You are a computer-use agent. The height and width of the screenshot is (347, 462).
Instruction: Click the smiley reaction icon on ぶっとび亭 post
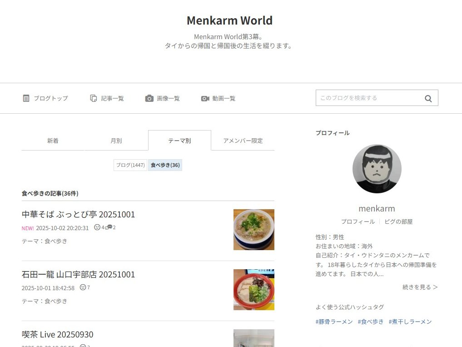(97, 227)
